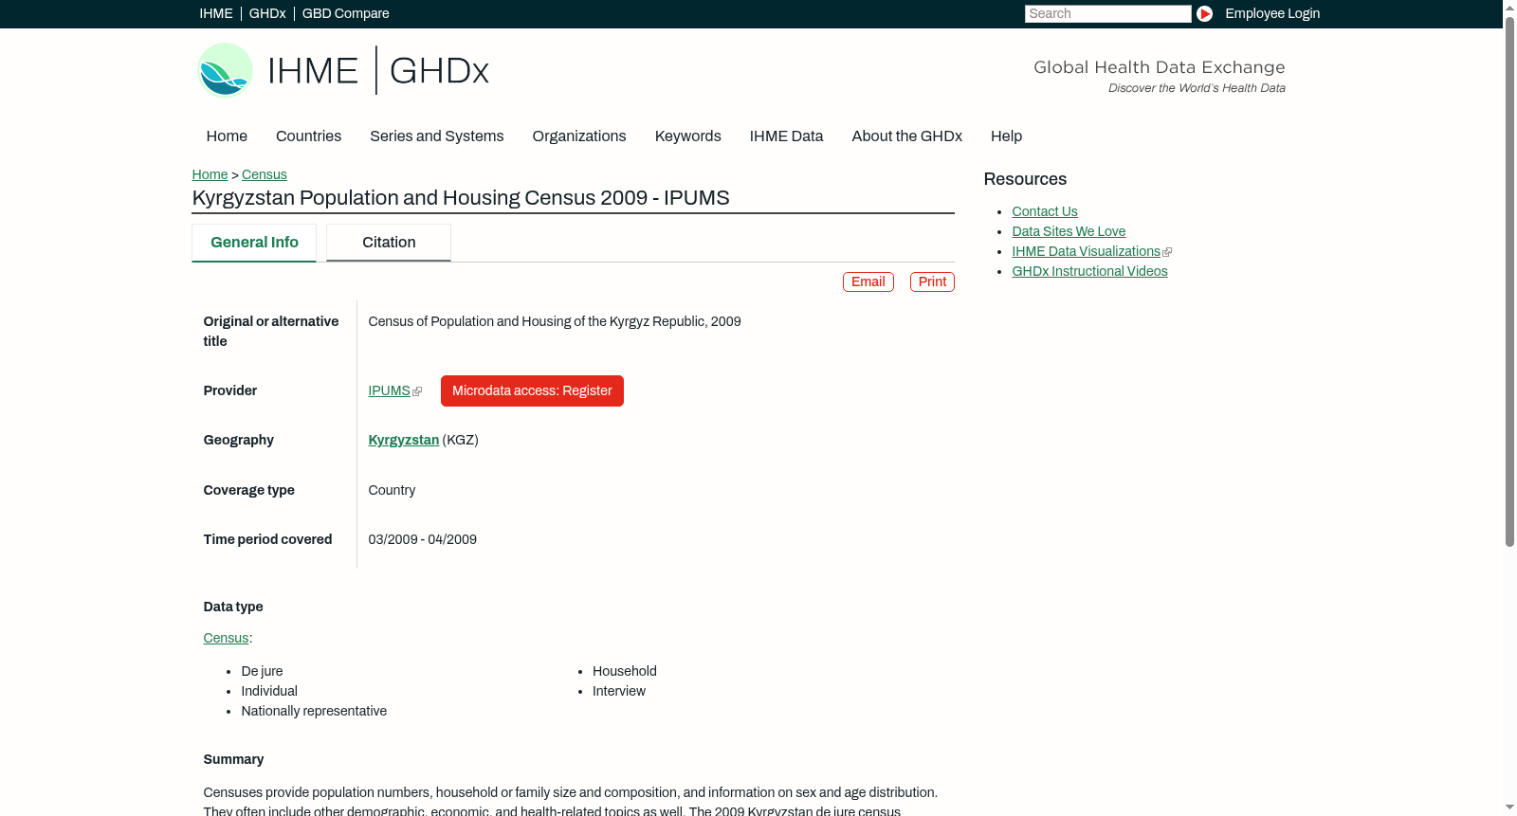Click Microdata access: Register button
The image size is (1517, 816).
click(x=532, y=390)
